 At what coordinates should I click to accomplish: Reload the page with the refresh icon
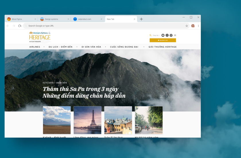click(x=20, y=26)
